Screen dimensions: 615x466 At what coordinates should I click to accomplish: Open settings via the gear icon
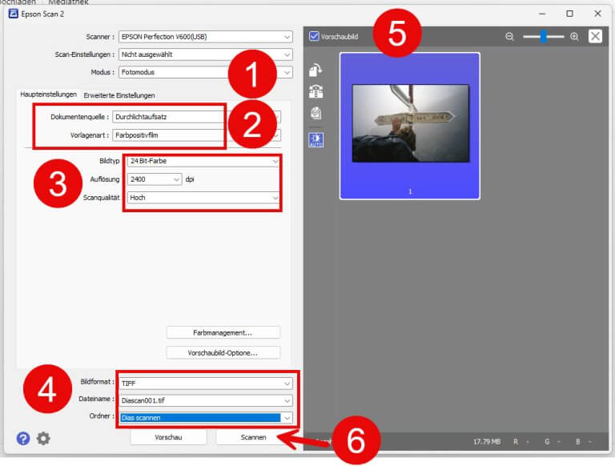[x=43, y=438]
